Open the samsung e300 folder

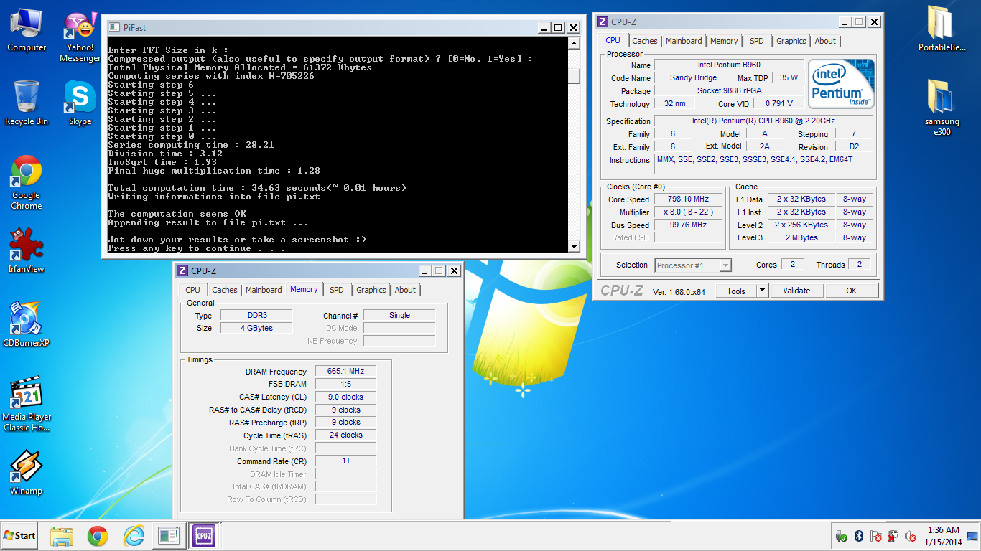942,108
